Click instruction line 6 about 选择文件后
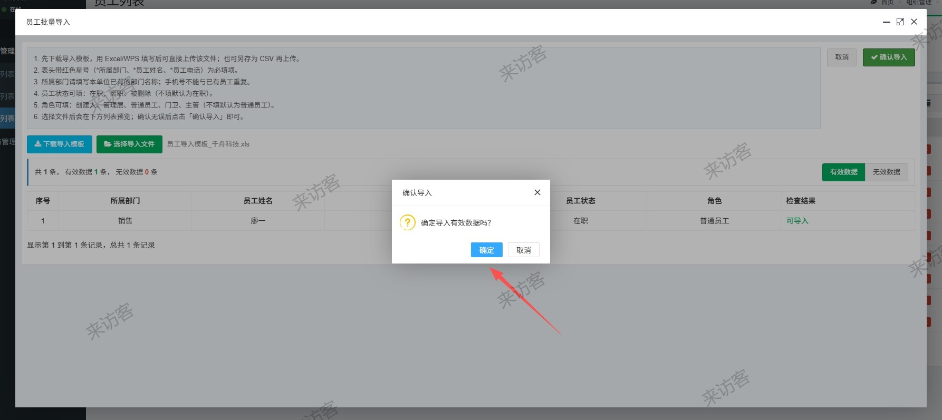The height and width of the screenshot is (420, 942). point(140,116)
